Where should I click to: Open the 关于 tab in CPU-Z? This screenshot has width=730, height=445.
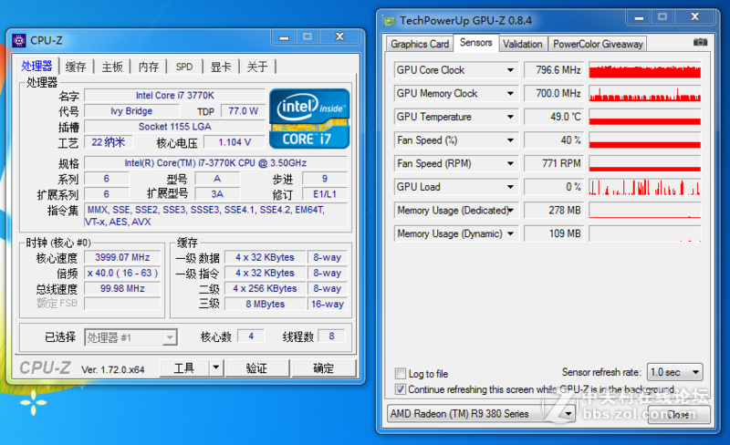(x=257, y=67)
